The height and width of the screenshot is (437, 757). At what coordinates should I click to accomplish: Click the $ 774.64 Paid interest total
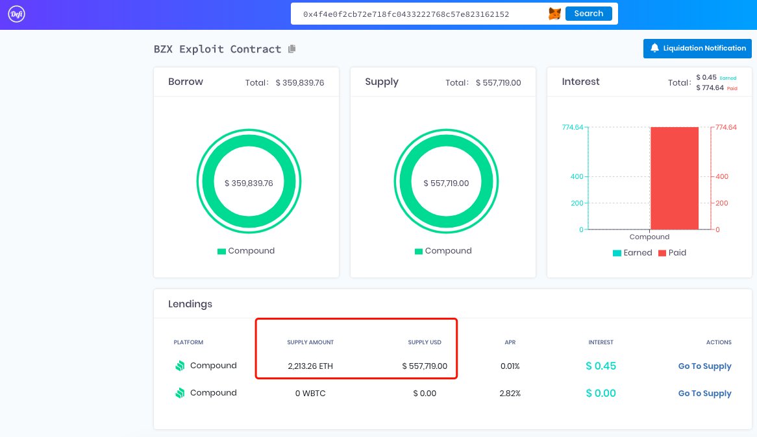click(x=710, y=88)
